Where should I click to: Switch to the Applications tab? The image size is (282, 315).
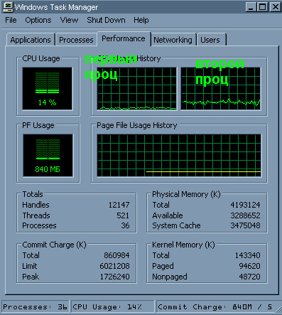click(31, 40)
